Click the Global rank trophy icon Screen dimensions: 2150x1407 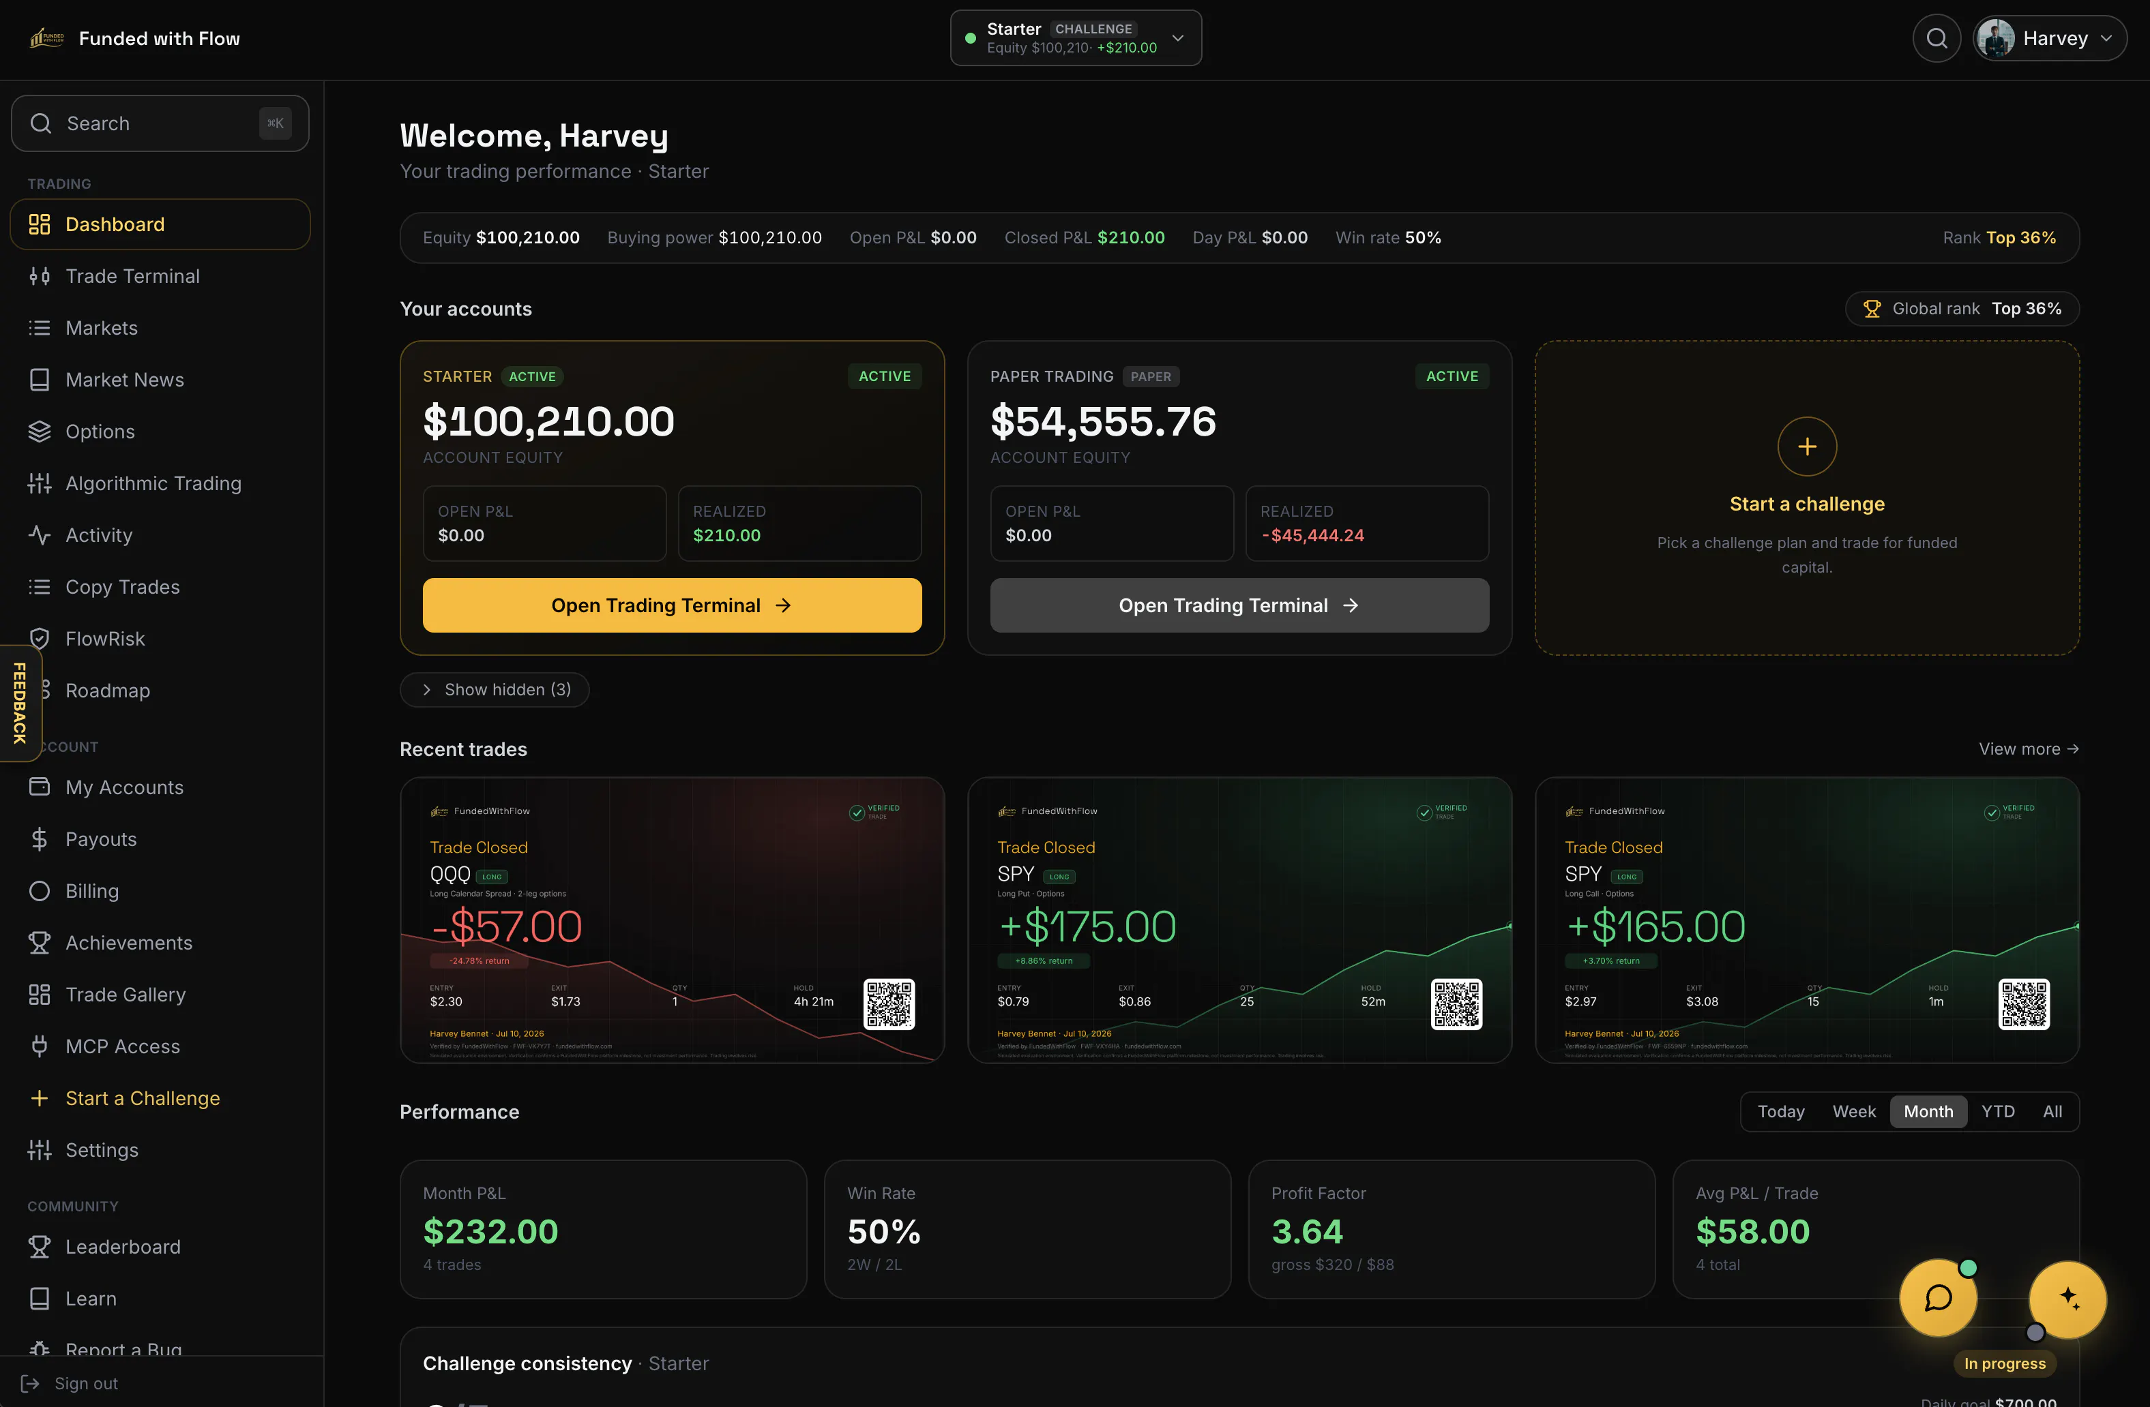[x=1872, y=309]
